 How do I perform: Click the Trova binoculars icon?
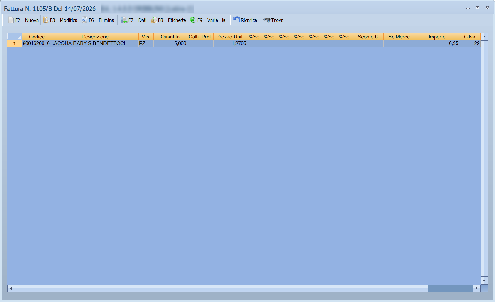click(x=267, y=20)
